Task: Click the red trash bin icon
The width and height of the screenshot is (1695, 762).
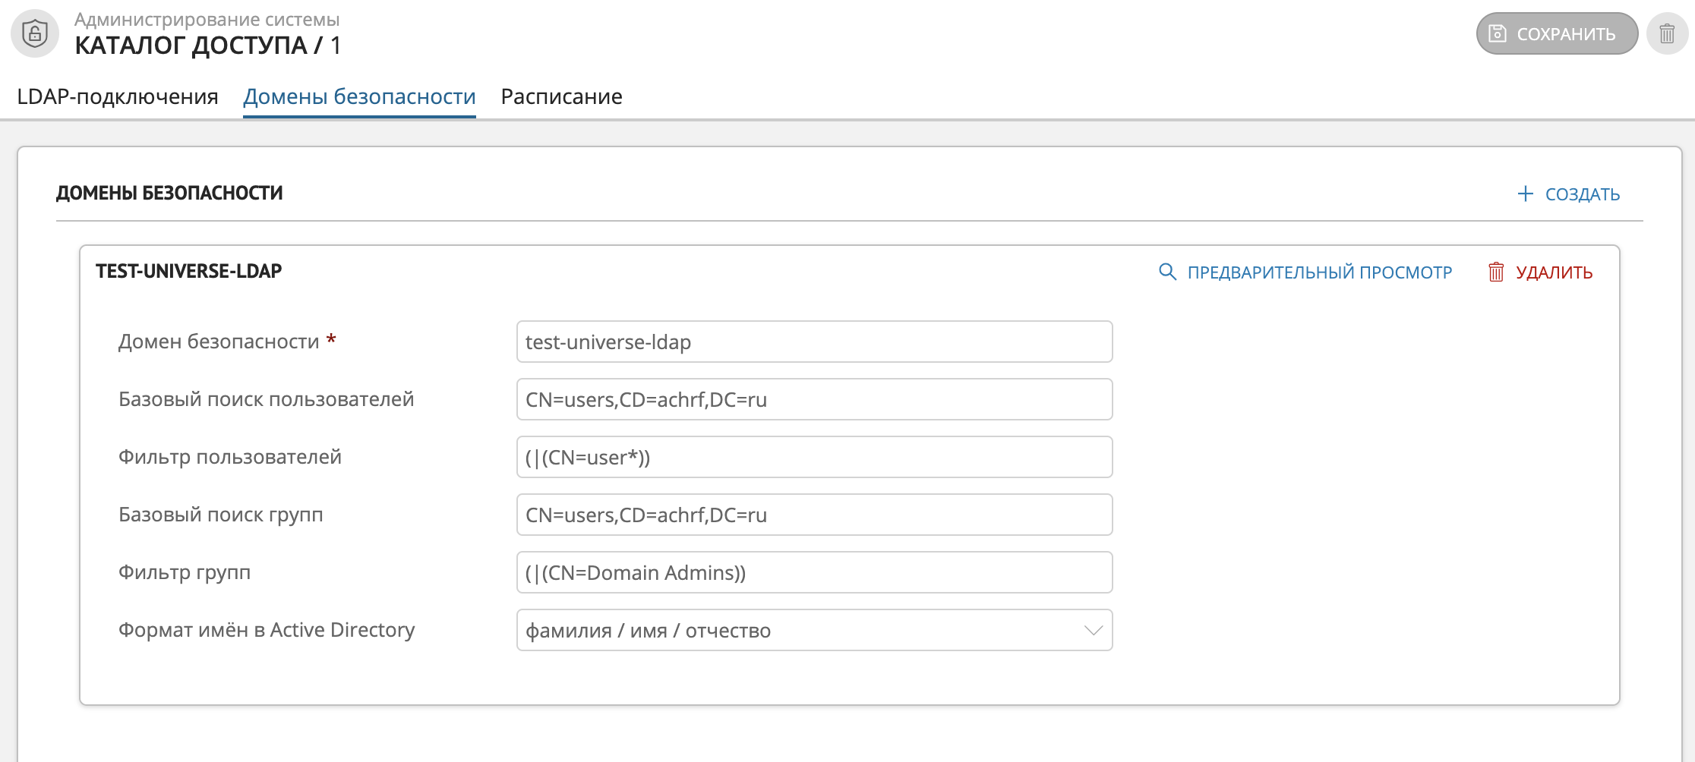Action: (x=1495, y=272)
